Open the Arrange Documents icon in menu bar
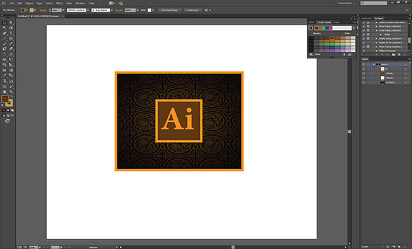 [112, 3]
